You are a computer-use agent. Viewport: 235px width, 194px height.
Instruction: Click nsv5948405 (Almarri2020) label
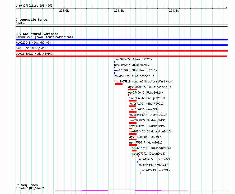coord(133,59)
